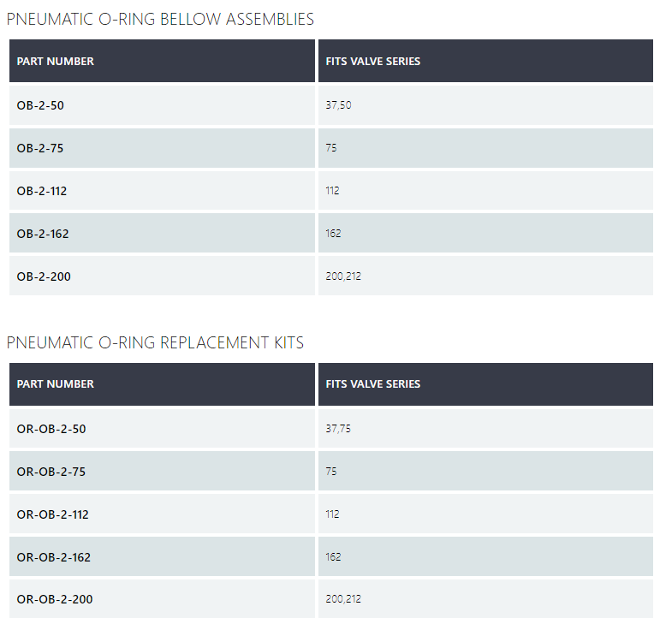Select the OR-OB-2-50 replacement kit
Screen dimensions: 654x618
point(51,428)
